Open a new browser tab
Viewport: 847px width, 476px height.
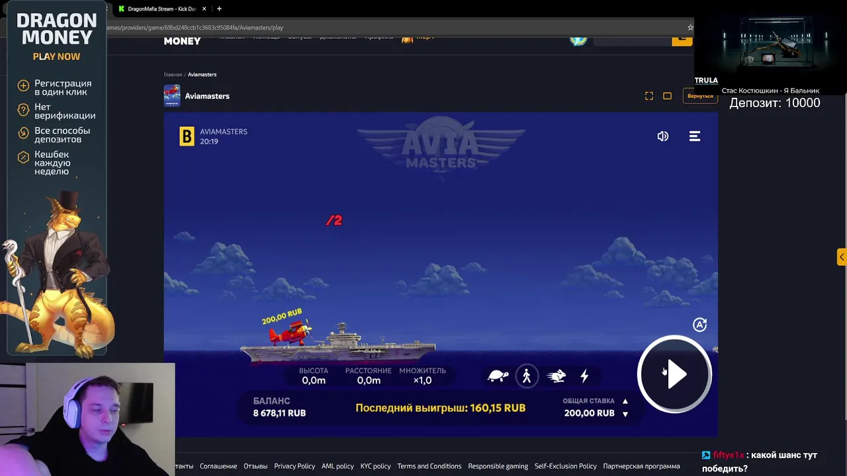(x=219, y=9)
